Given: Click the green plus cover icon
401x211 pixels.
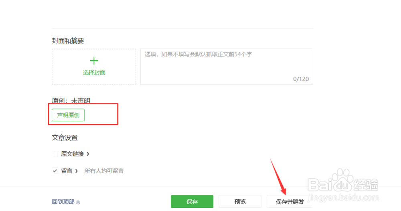Looking at the screenshot, I should pos(94,60).
